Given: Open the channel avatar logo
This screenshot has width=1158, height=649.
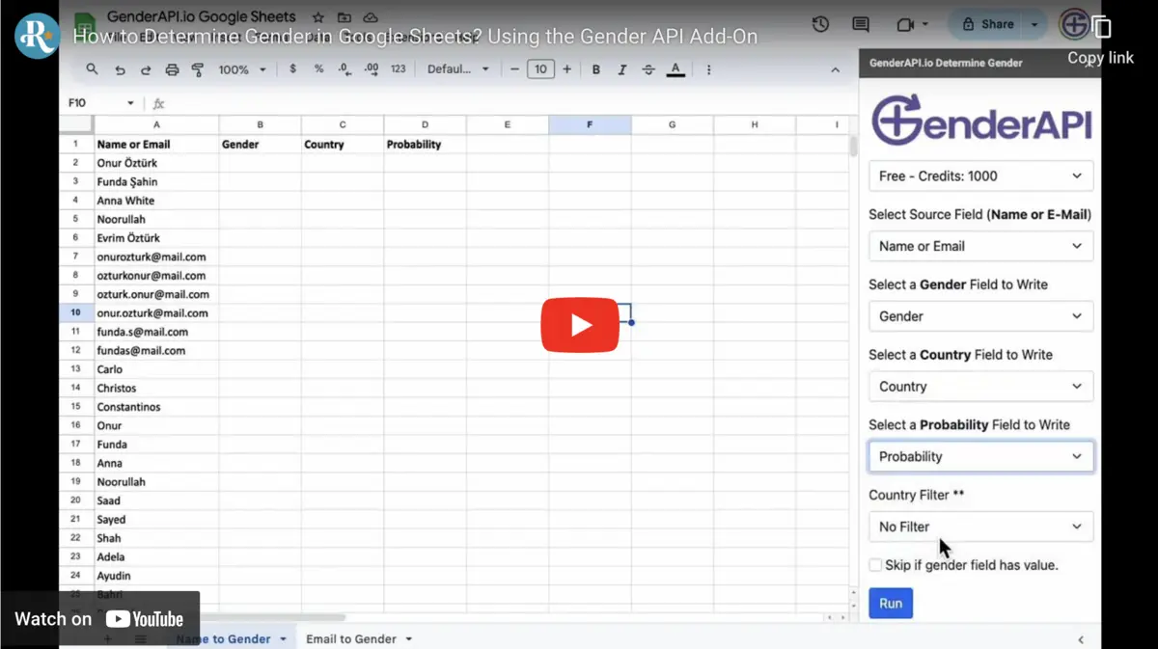Looking at the screenshot, I should 38,36.
